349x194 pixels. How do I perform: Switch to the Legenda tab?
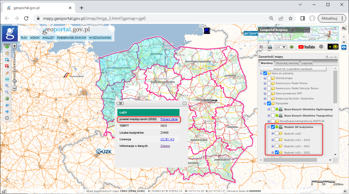[x=307, y=63]
